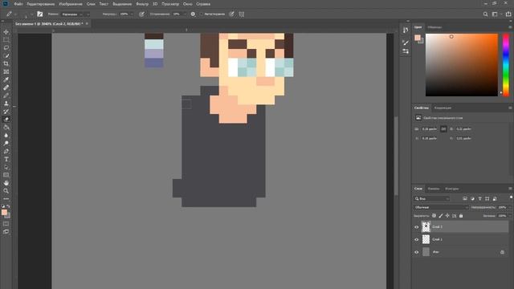
Task: Open the Образцы swatches tab
Action: pos(434,27)
